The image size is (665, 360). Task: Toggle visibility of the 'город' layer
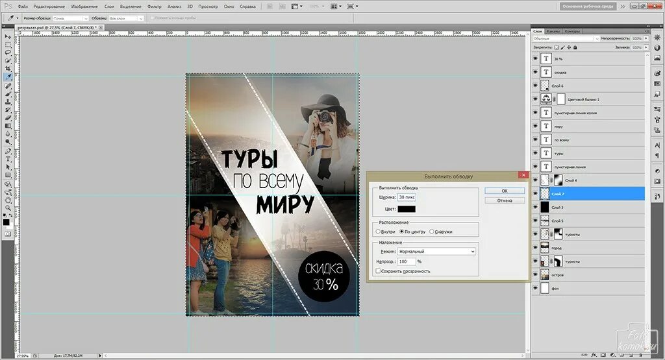click(535, 248)
